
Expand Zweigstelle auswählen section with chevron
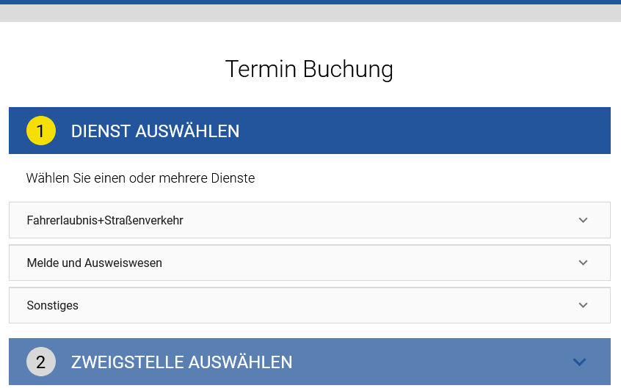pos(579,362)
